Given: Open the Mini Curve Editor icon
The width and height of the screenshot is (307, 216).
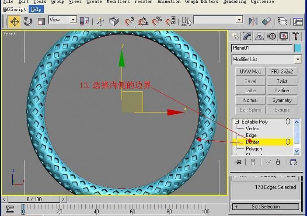Looking at the screenshot, I should [10, 209].
